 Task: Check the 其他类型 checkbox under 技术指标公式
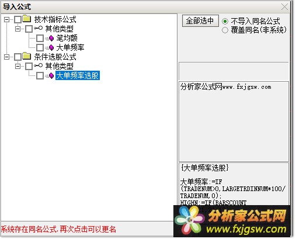pos(29,29)
